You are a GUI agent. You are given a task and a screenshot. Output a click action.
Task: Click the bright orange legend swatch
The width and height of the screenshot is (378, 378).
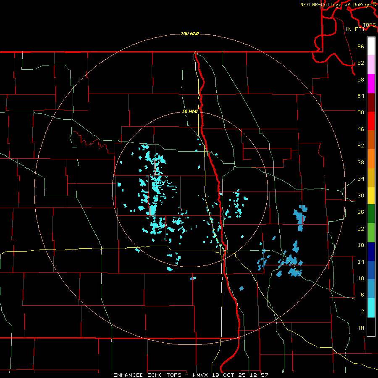(371, 159)
